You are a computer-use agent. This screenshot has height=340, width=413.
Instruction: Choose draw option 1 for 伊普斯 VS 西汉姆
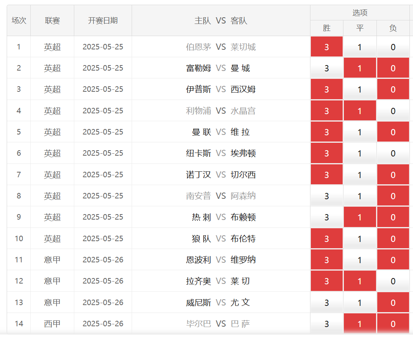pos(360,89)
